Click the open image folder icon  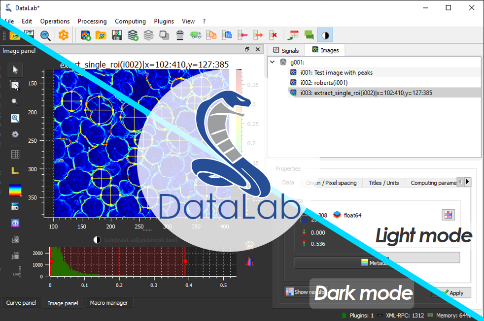tap(101, 35)
